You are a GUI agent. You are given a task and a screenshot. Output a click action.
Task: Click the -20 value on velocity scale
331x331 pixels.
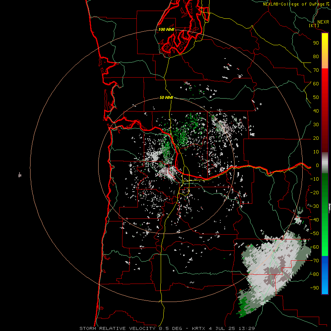click(314, 192)
